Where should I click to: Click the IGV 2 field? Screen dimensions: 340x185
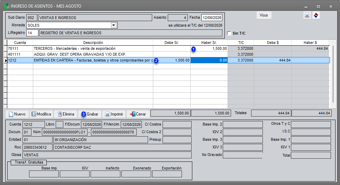pos(243,132)
